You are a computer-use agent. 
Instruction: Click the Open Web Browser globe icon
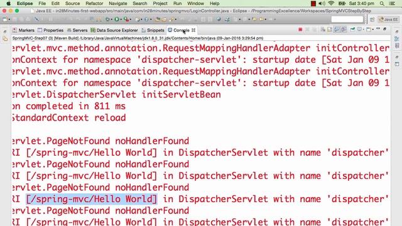(219, 19)
